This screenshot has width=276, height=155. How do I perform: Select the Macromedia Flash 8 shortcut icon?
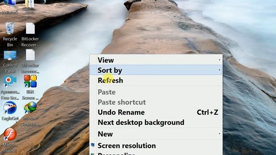(10, 134)
